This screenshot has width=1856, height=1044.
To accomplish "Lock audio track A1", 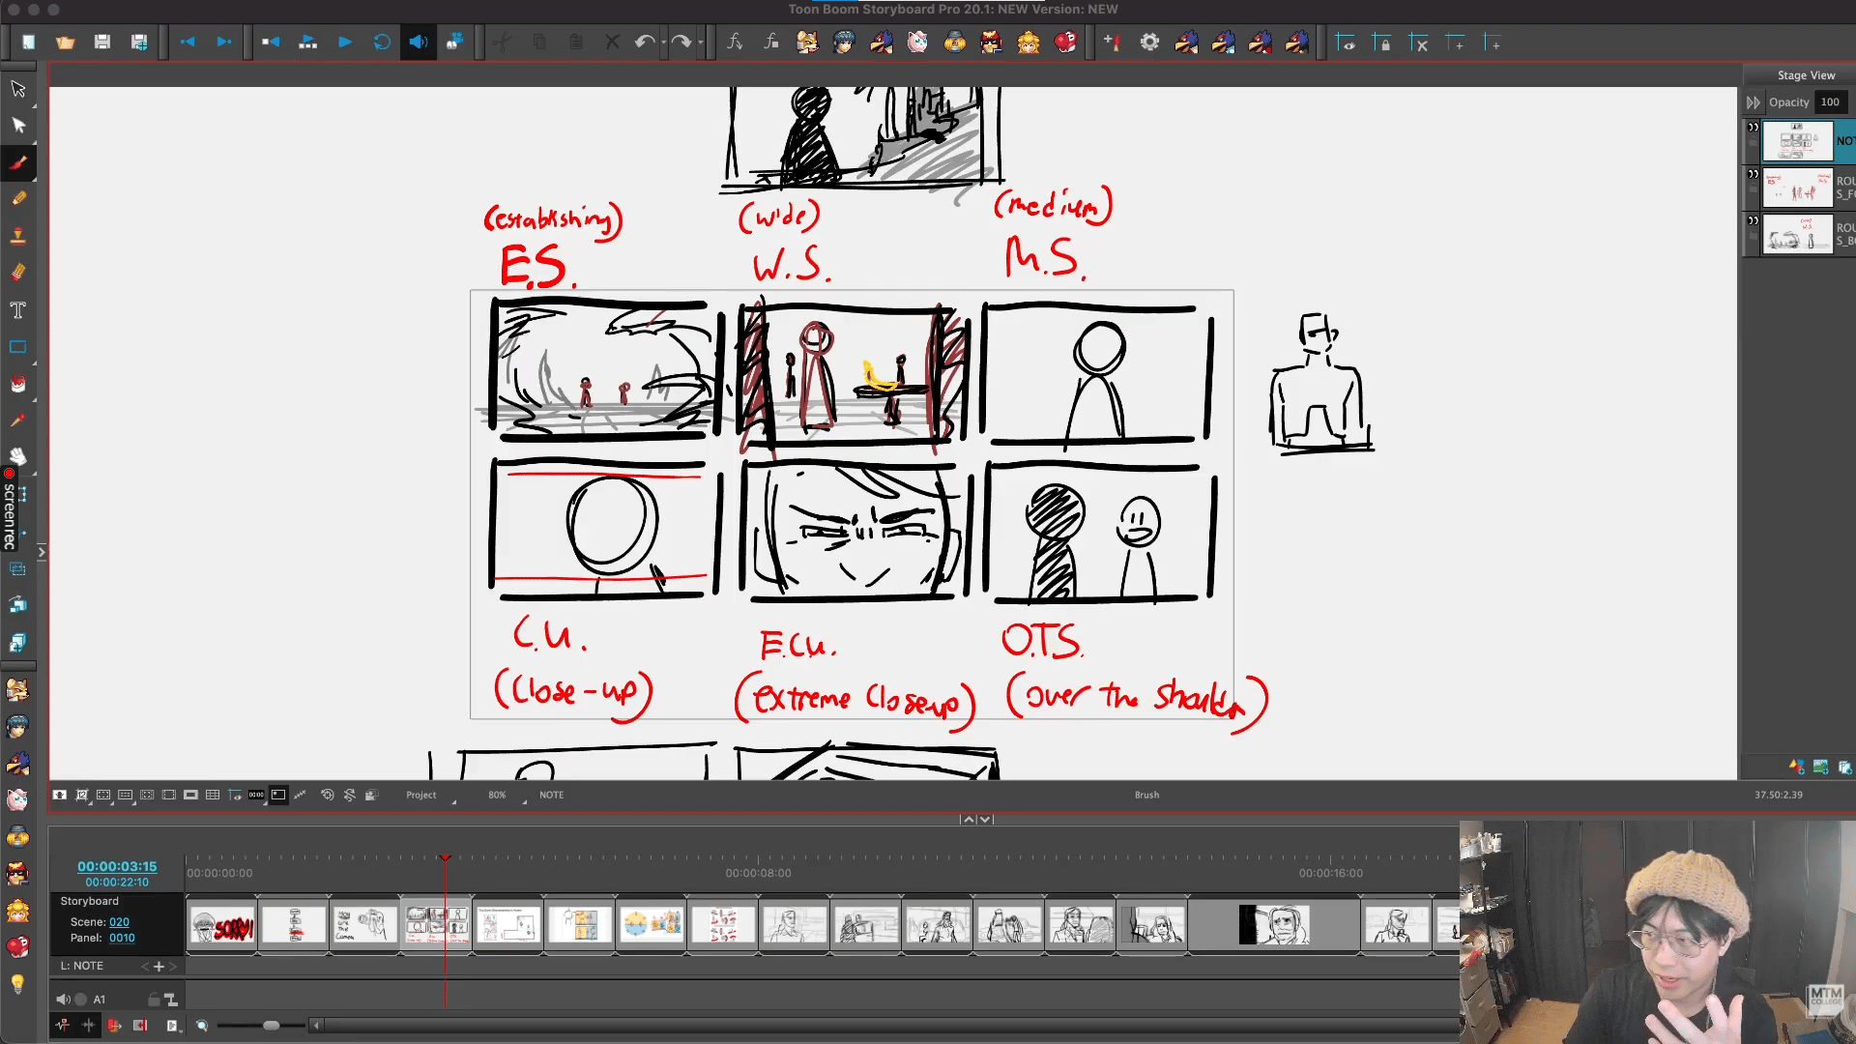I will coord(154,1000).
